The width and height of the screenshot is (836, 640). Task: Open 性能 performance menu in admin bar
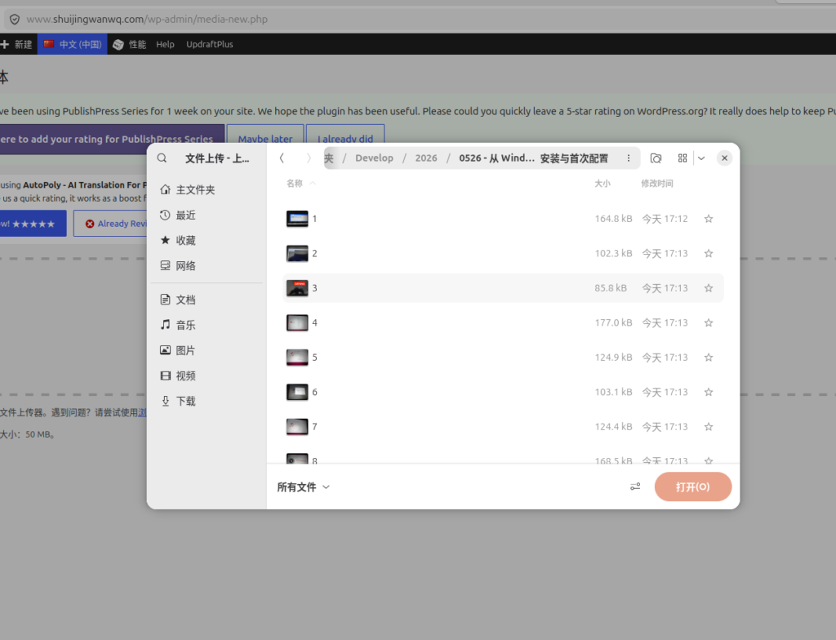click(130, 44)
